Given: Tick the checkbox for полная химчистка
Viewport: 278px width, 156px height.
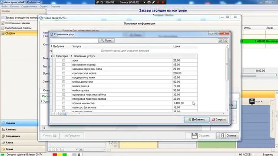Looking at the screenshot, I should pyautogui.click(x=64, y=103).
